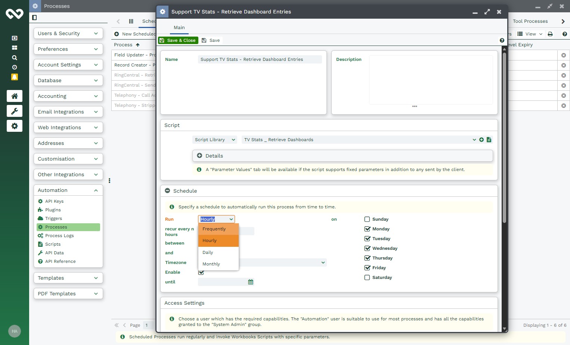570x345 pixels.
Task: Click green plus icon next to script selector
Action: point(481,140)
